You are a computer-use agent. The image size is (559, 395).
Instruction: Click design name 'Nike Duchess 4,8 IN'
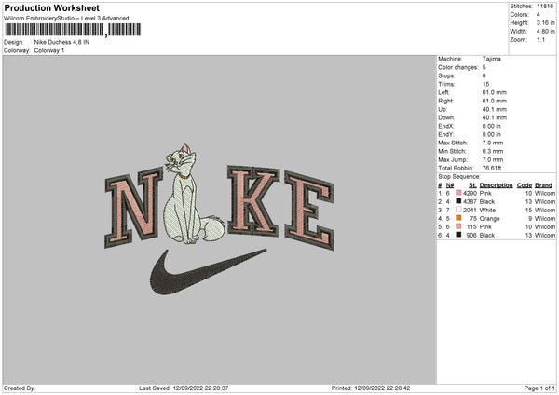(61, 42)
